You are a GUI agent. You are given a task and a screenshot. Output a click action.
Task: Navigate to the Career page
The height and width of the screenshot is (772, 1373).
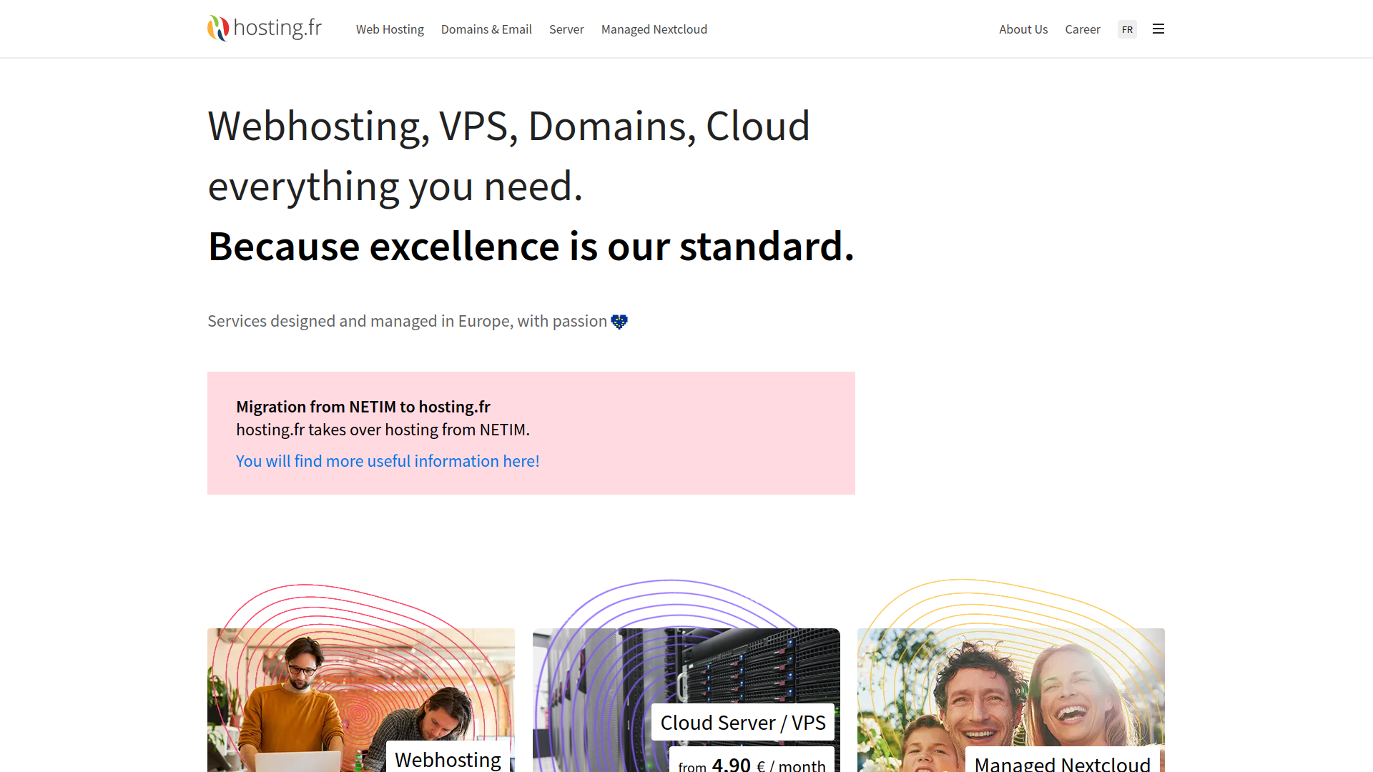coord(1083,29)
